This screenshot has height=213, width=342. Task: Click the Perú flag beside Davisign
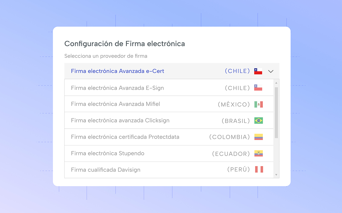tap(259, 169)
